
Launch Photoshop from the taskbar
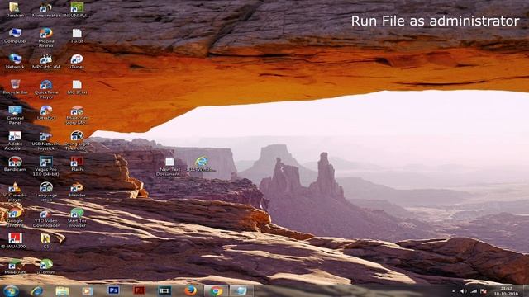point(113,290)
